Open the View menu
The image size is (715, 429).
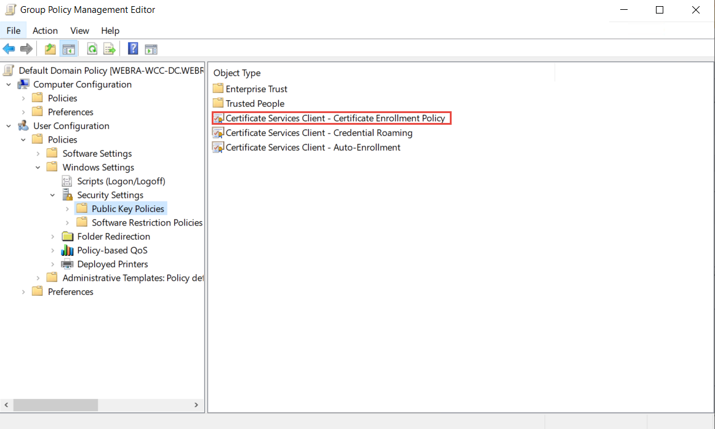pos(79,31)
